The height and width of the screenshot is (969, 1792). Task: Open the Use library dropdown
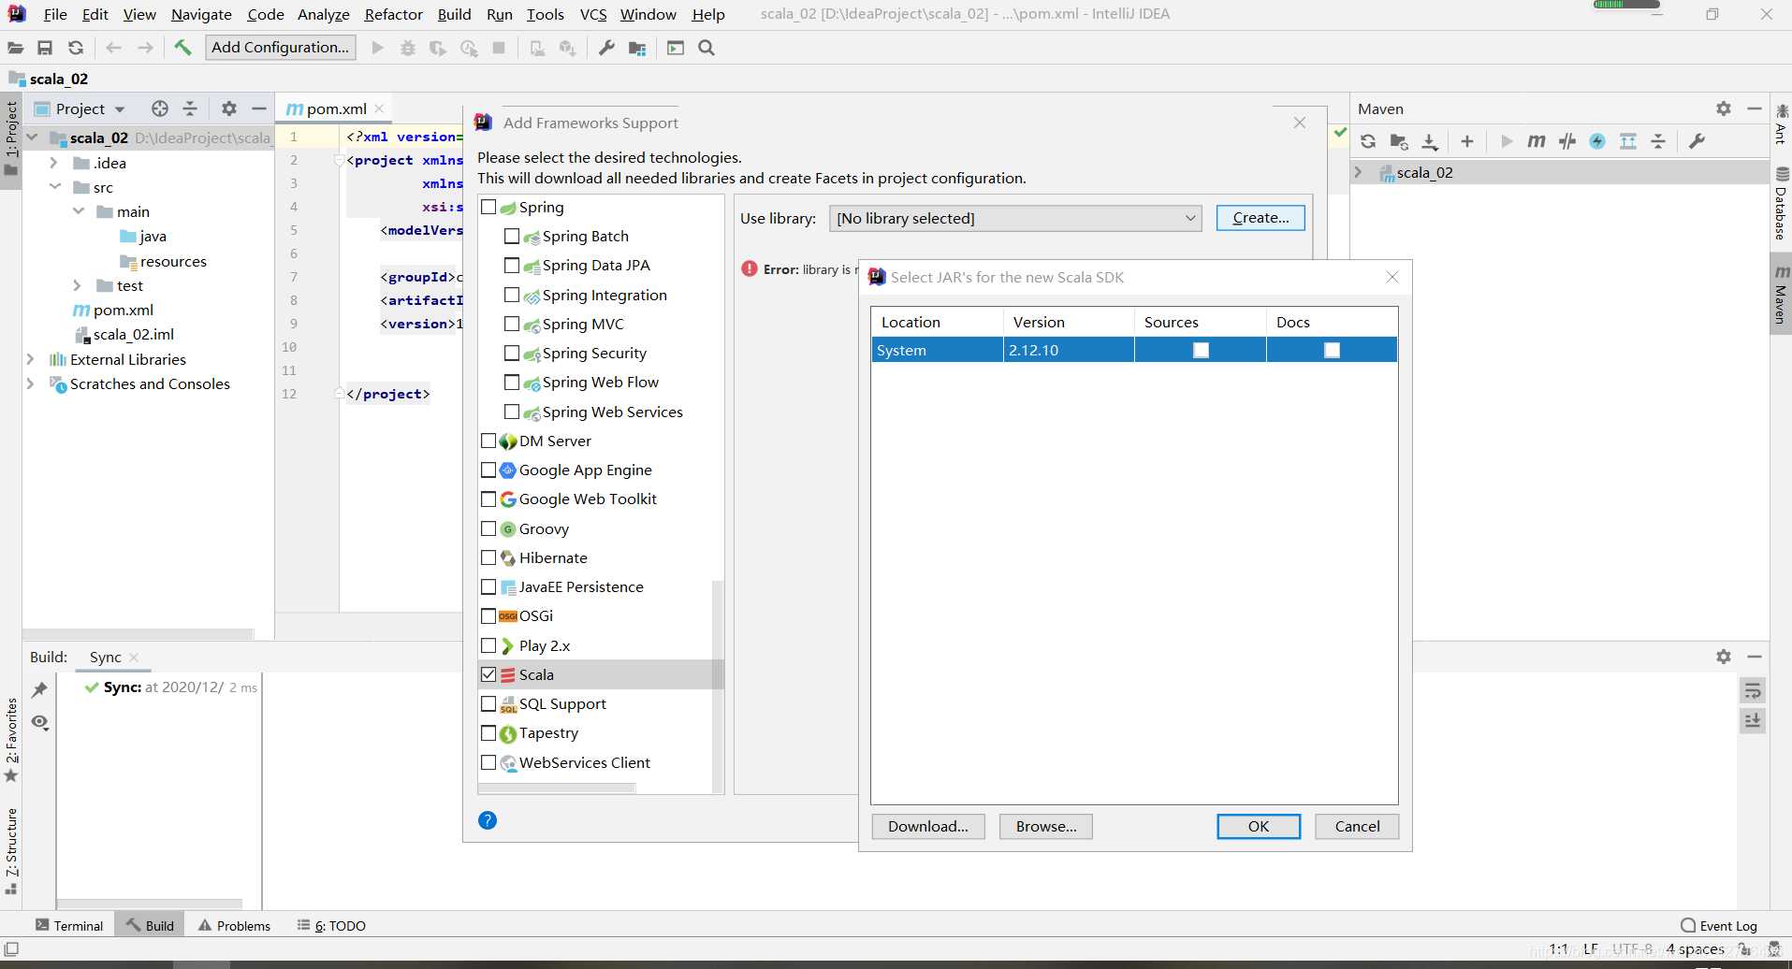pos(1015,218)
